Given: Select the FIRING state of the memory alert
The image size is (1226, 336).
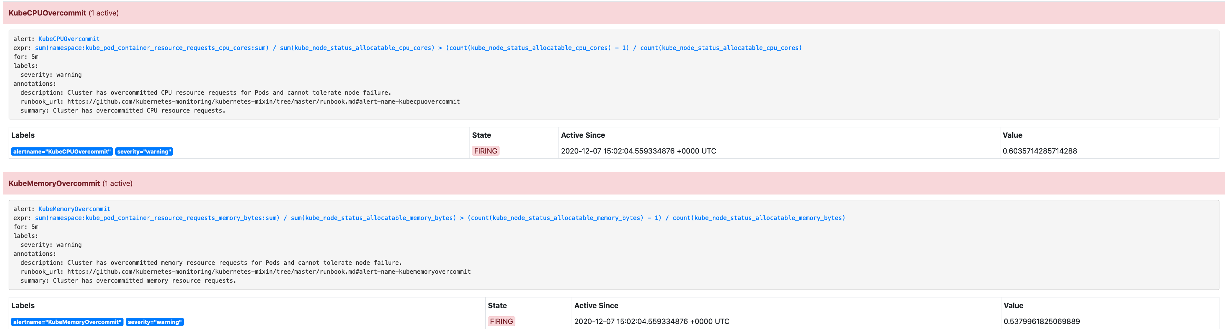Looking at the screenshot, I should point(502,321).
